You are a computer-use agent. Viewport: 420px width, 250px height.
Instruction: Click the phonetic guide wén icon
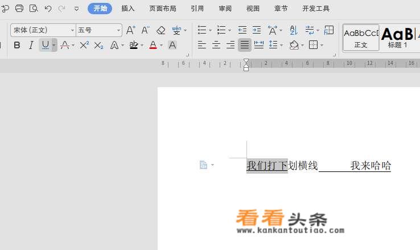(176, 30)
